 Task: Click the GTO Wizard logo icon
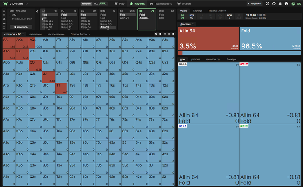click(6, 3)
